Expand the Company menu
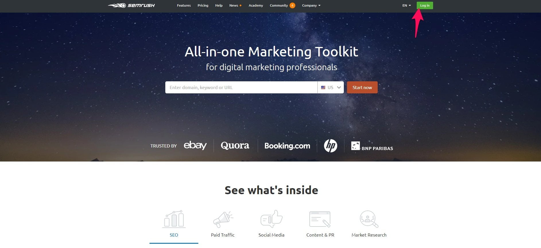This screenshot has height=248, width=541. (311, 5)
